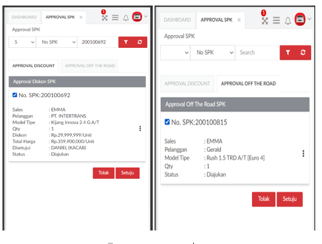Select Approval Off The Road tab in right panel

(248, 84)
